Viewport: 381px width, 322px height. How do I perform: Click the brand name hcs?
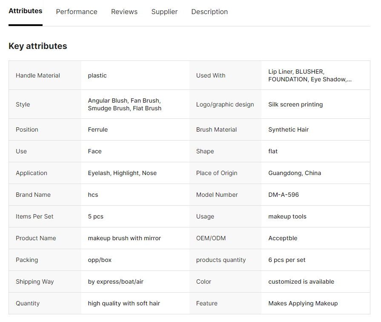tap(93, 195)
